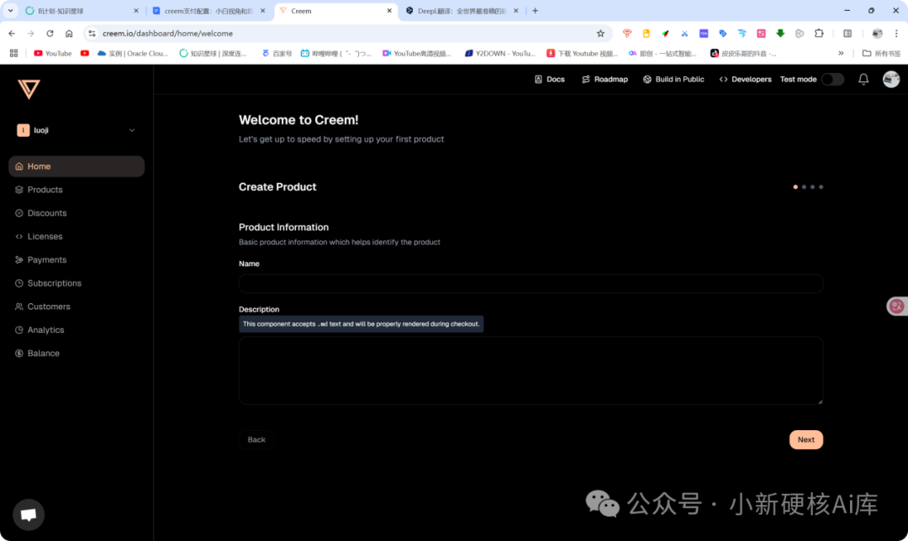Bookmark this page with the star icon

click(x=600, y=34)
